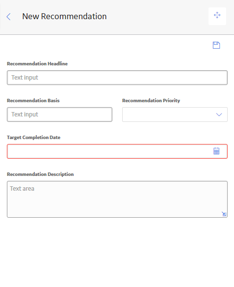Click the New Recommendation page title
234x287 pixels.
coord(64,16)
